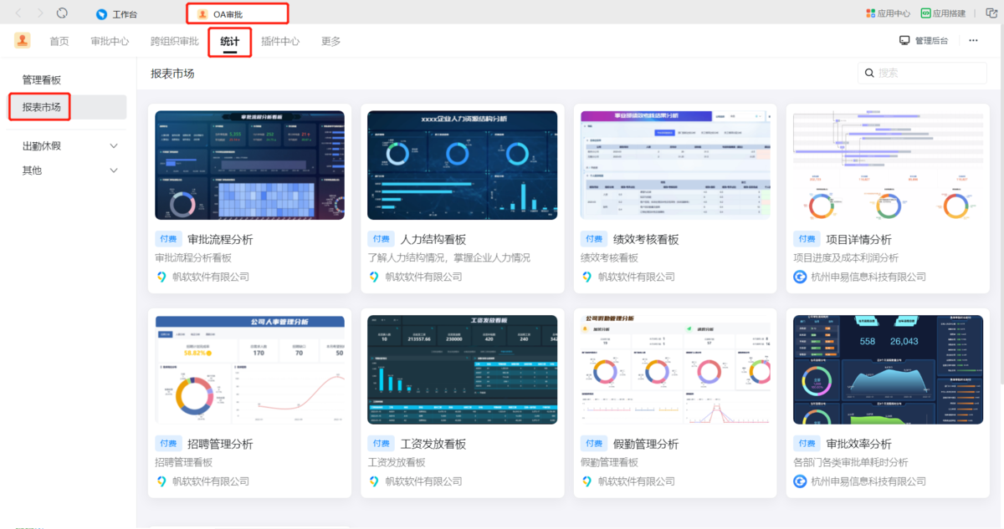Click the magnifier search icon

(869, 74)
